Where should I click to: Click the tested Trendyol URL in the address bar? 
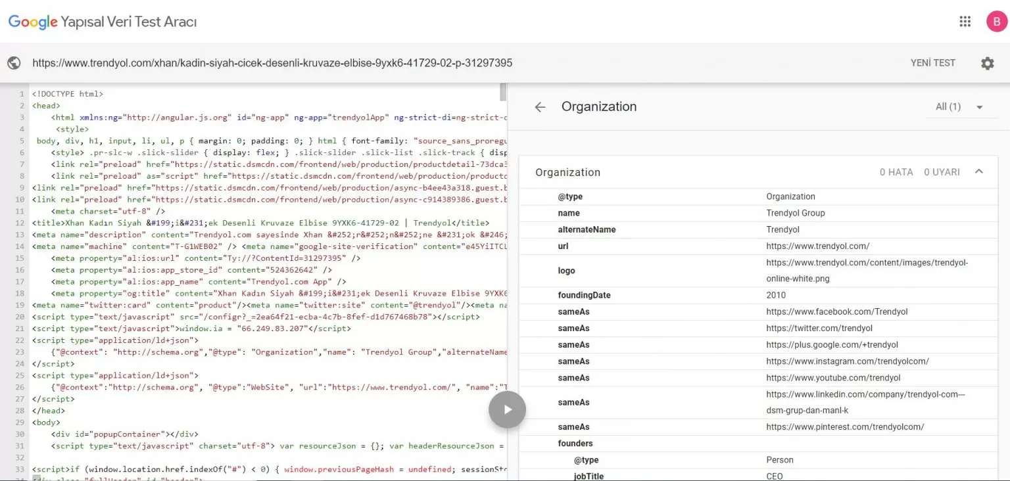click(x=272, y=63)
